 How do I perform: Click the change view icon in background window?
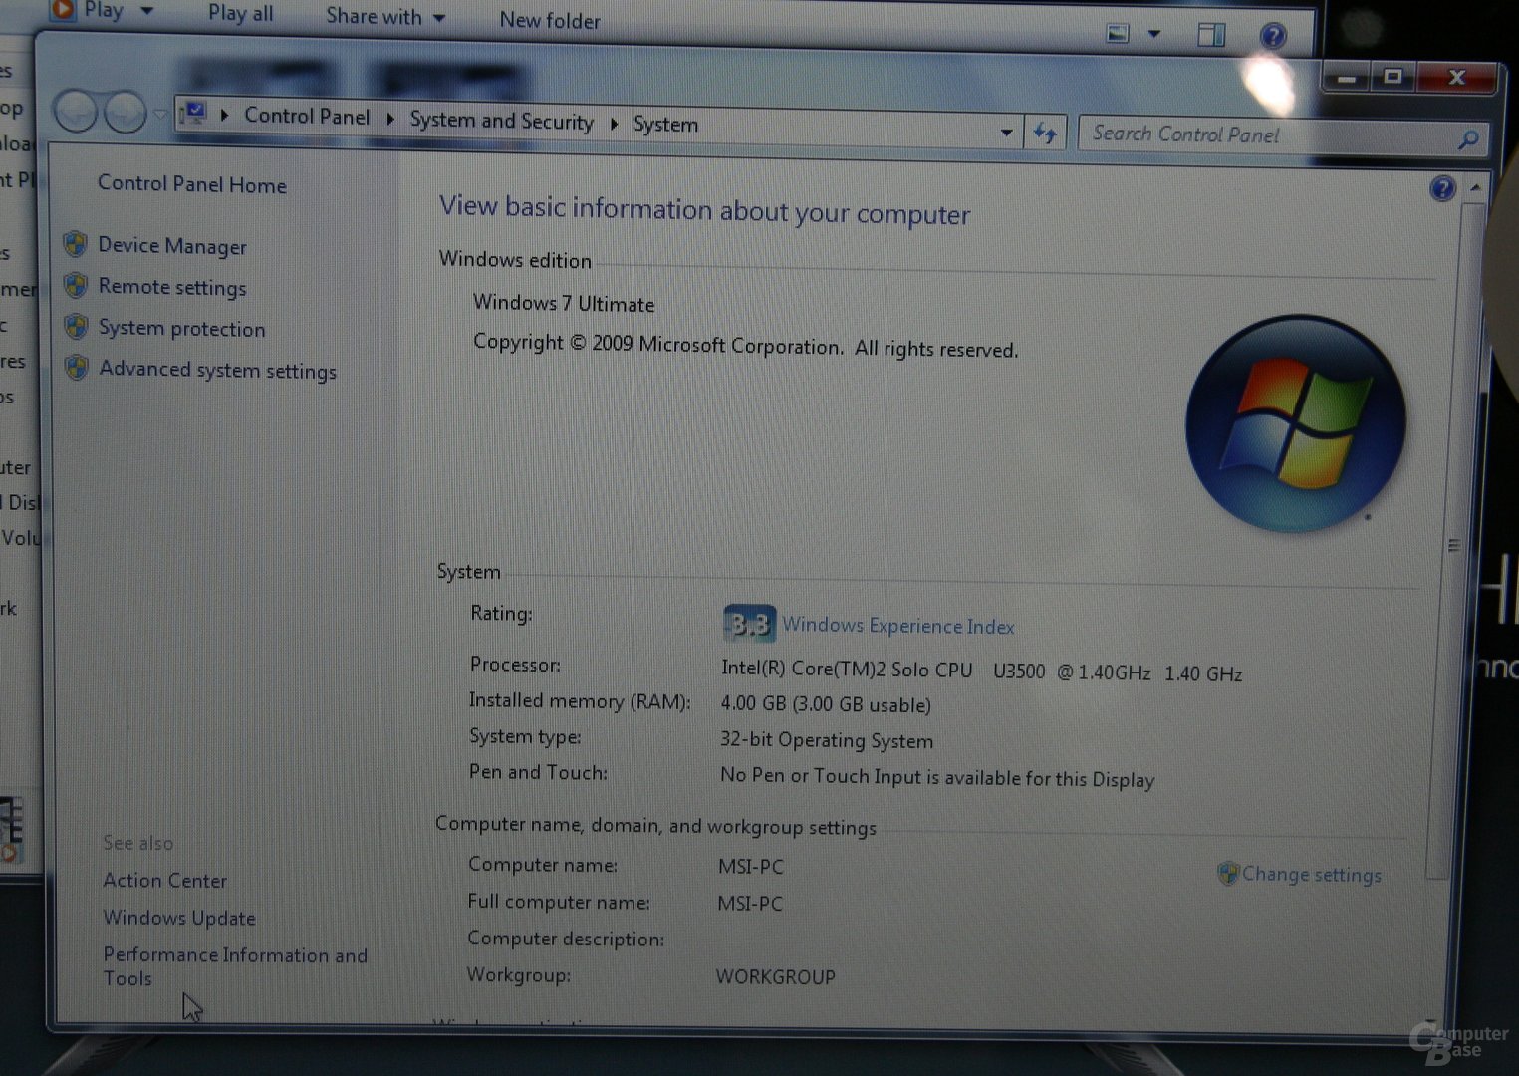click(1119, 34)
